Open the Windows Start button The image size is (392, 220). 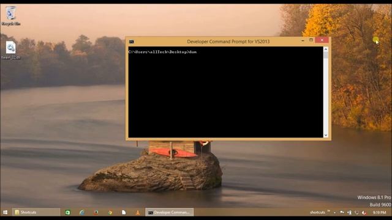[x=6, y=212]
